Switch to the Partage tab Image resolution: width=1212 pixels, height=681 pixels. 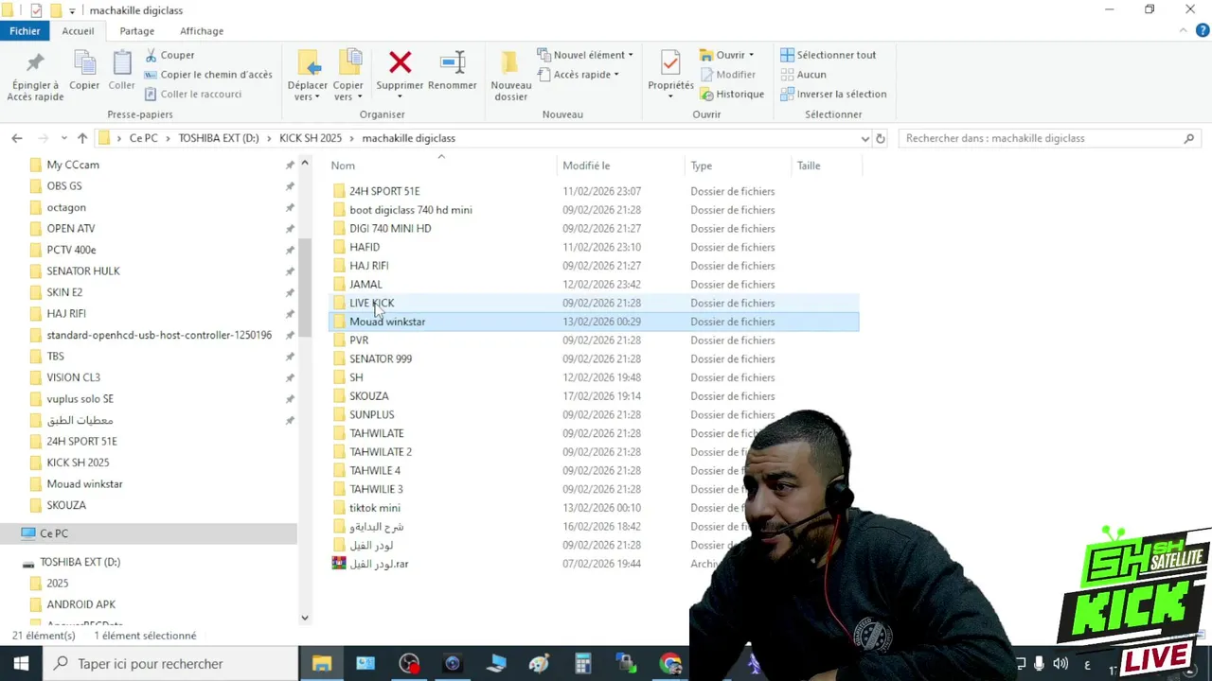(x=136, y=31)
